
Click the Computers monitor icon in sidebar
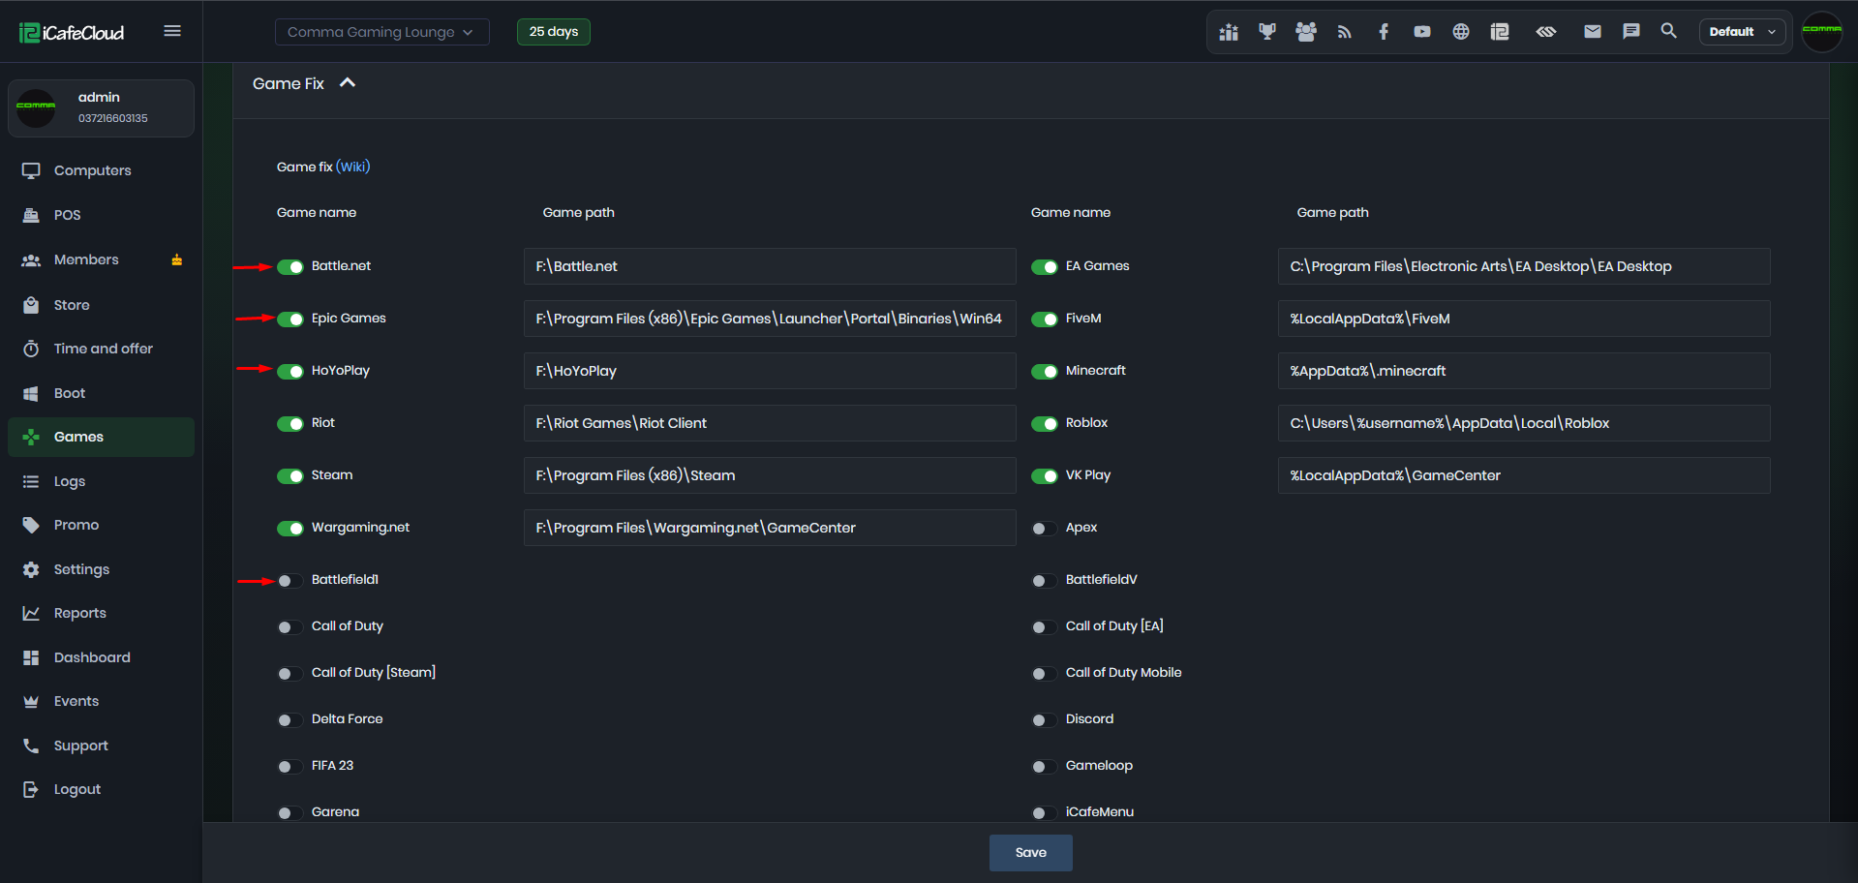point(31,170)
